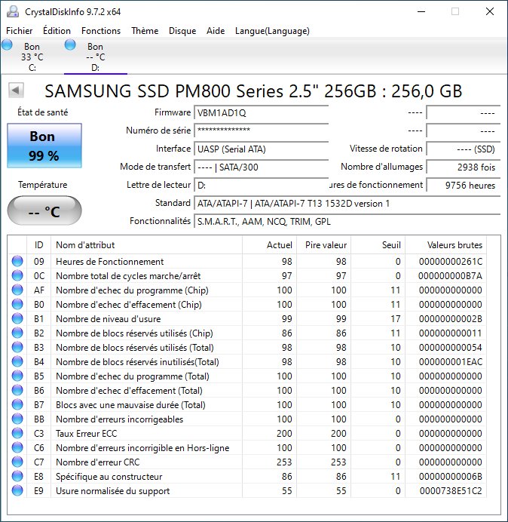The height and width of the screenshot is (522, 508).
Task: Switch to disk C: tab at 33 °C
Action: pos(32,57)
